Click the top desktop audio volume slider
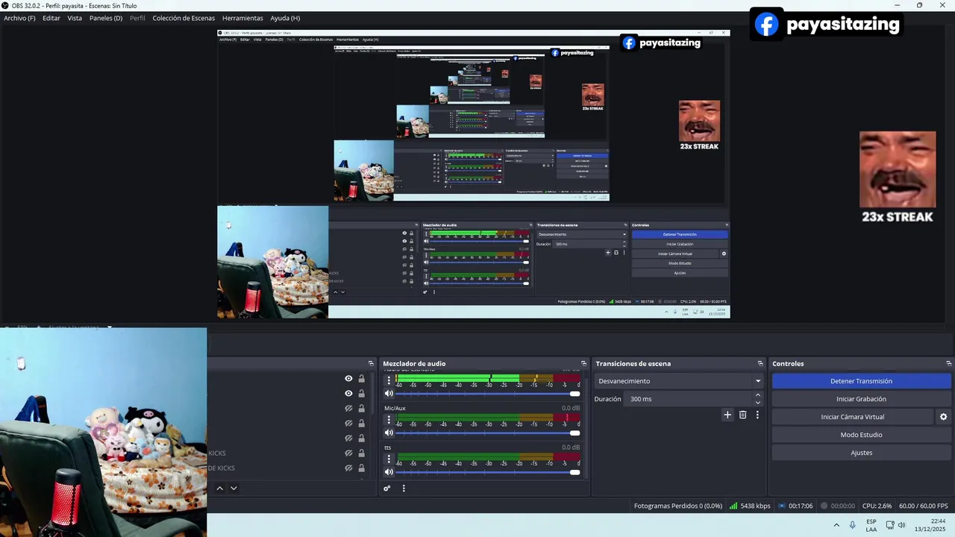Screen dimensions: 955x537 pyautogui.click(x=488, y=394)
